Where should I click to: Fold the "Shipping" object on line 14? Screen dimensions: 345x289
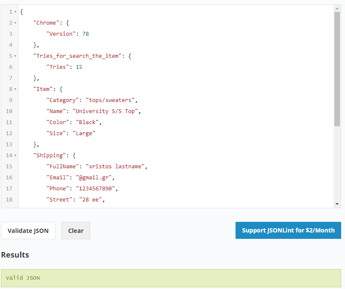pyautogui.click(x=16, y=156)
